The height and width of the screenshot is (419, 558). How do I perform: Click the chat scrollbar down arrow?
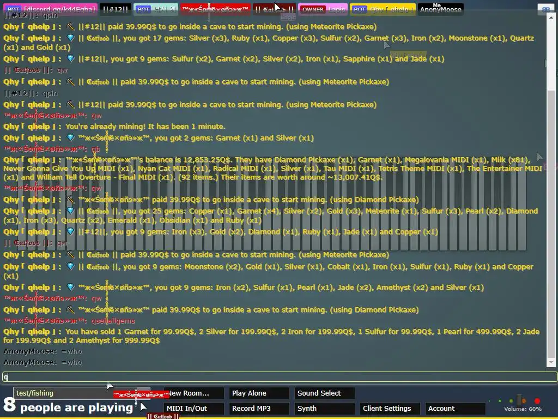[x=551, y=363]
